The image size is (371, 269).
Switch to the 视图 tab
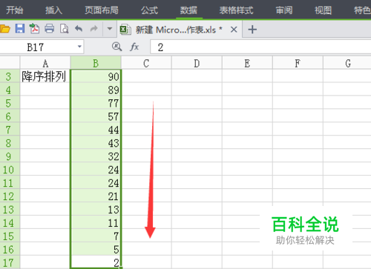pos(323,10)
